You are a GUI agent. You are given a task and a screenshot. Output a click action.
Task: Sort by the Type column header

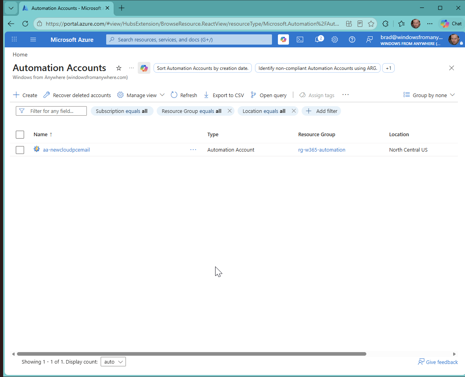213,134
